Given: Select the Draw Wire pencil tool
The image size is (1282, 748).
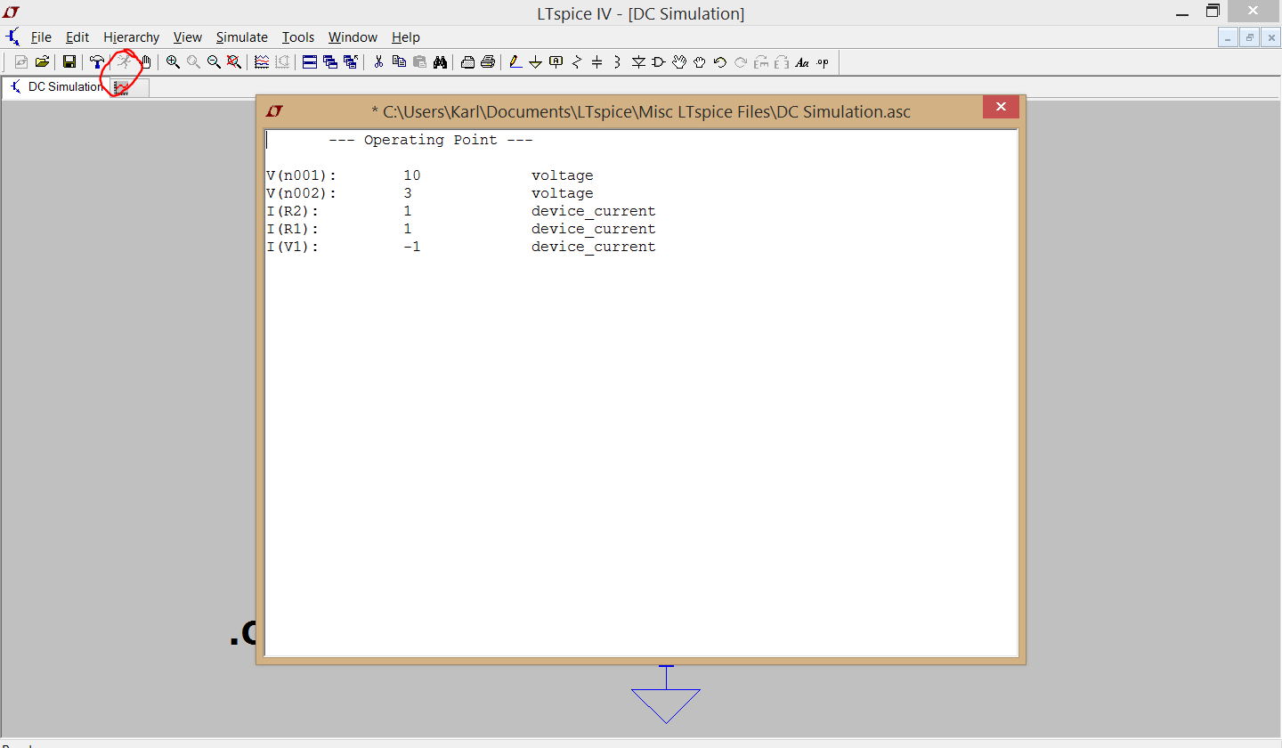Looking at the screenshot, I should tap(515, 61).
